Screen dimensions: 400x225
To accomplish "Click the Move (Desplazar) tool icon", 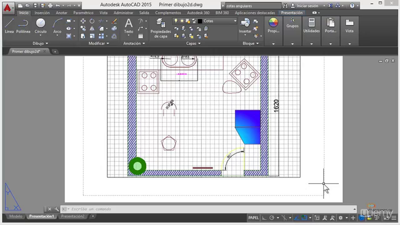I will 83,21.
